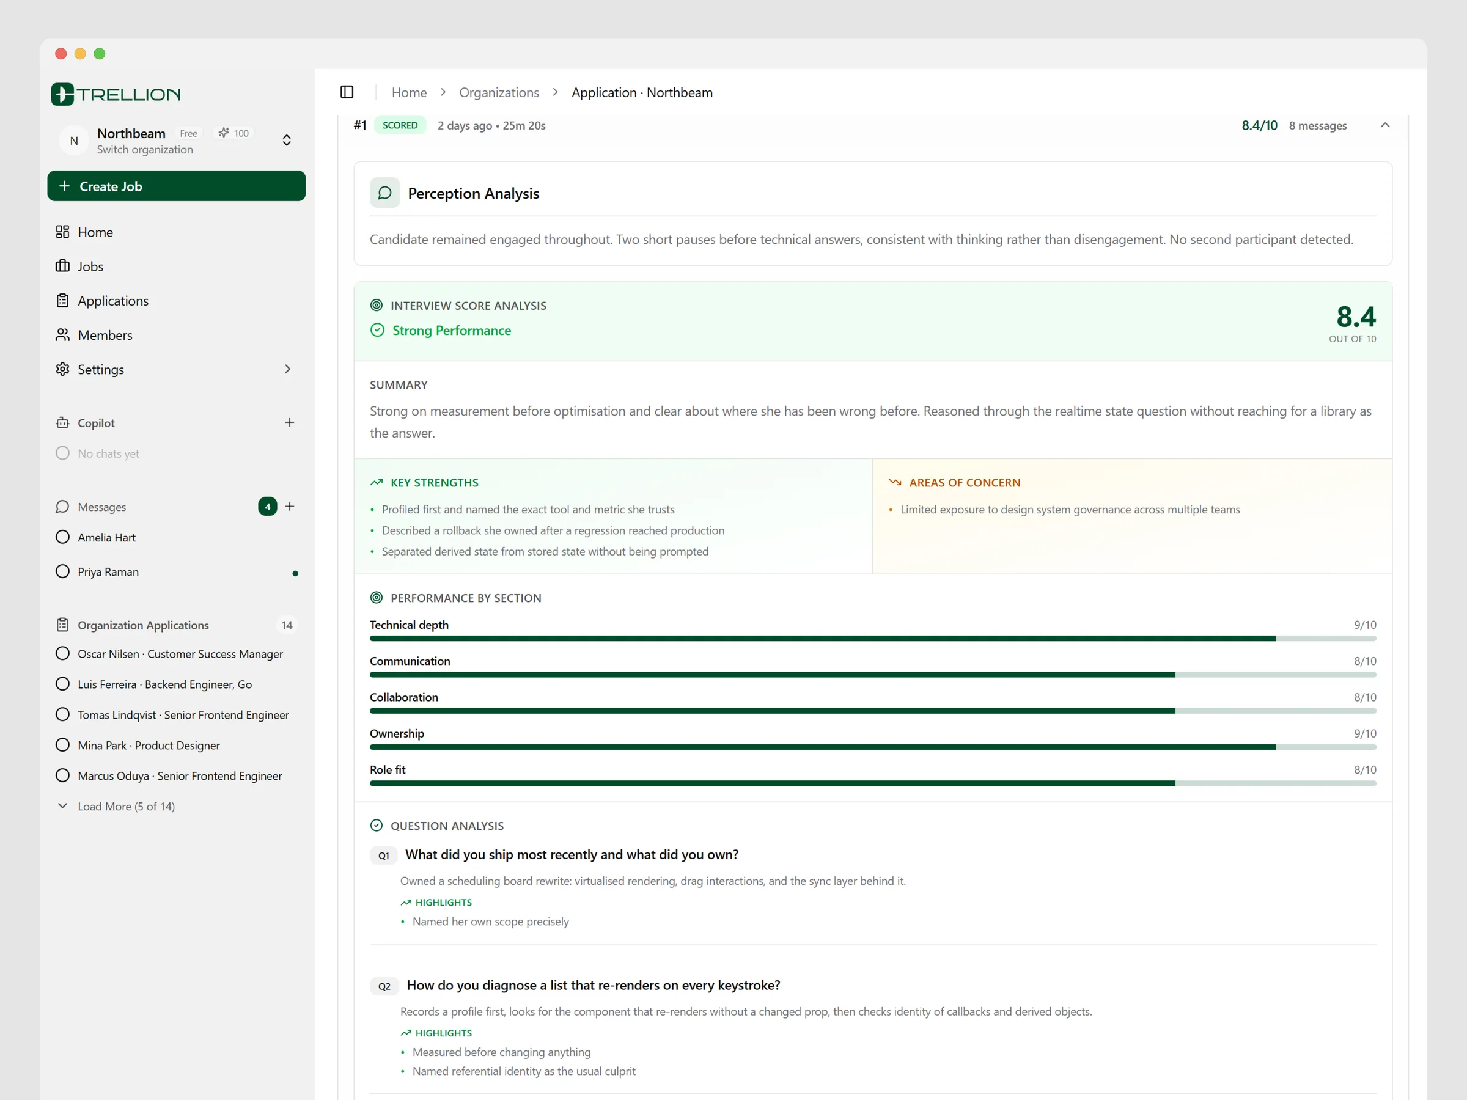Viewport: 1467px width, 1100px height.
Task: Click the Perception Analysis chat icon
Action: tap(384, 193)
